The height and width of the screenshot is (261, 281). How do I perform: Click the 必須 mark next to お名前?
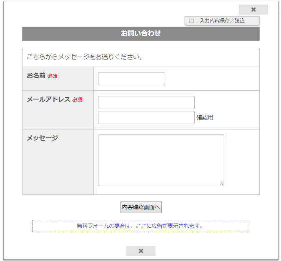[x=52, y=76]
